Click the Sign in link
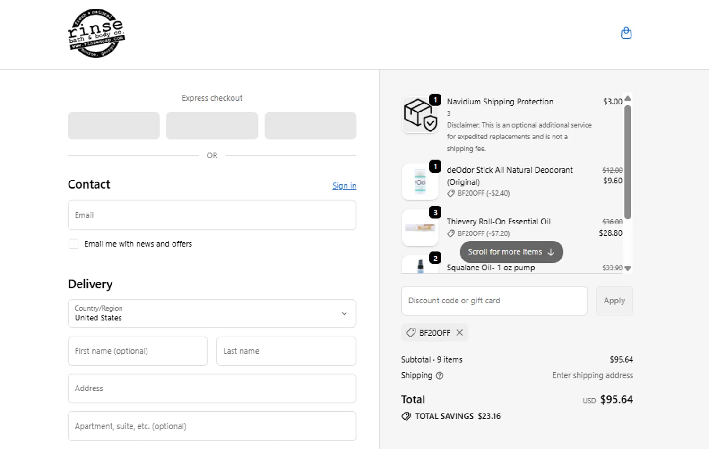 344,186
